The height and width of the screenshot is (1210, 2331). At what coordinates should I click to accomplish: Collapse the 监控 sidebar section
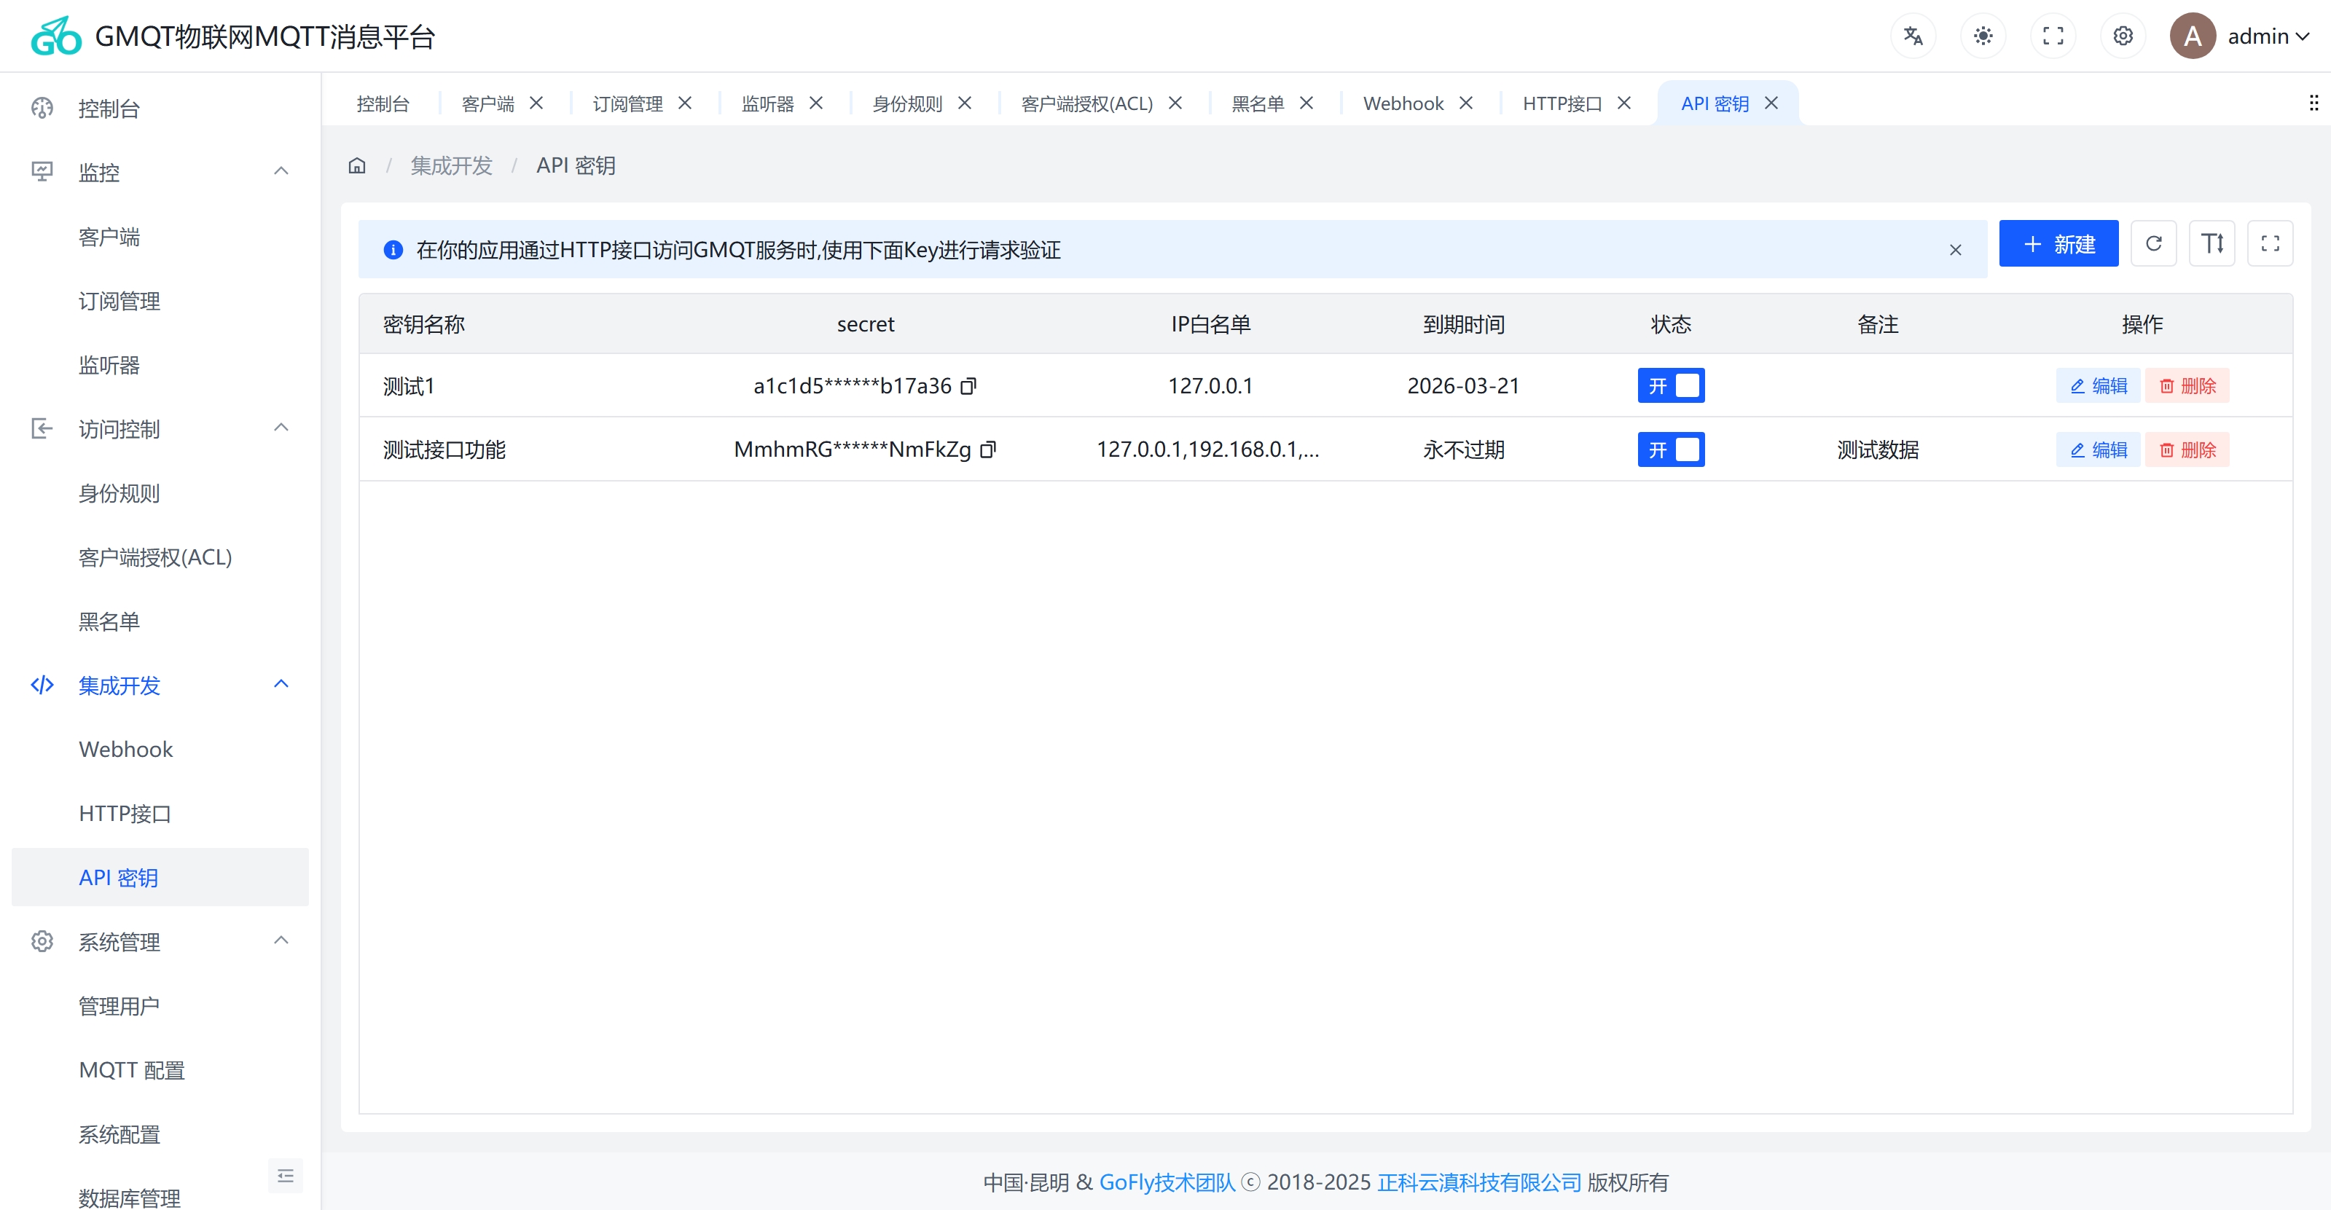pyautogui.click(x=281, y=171)
